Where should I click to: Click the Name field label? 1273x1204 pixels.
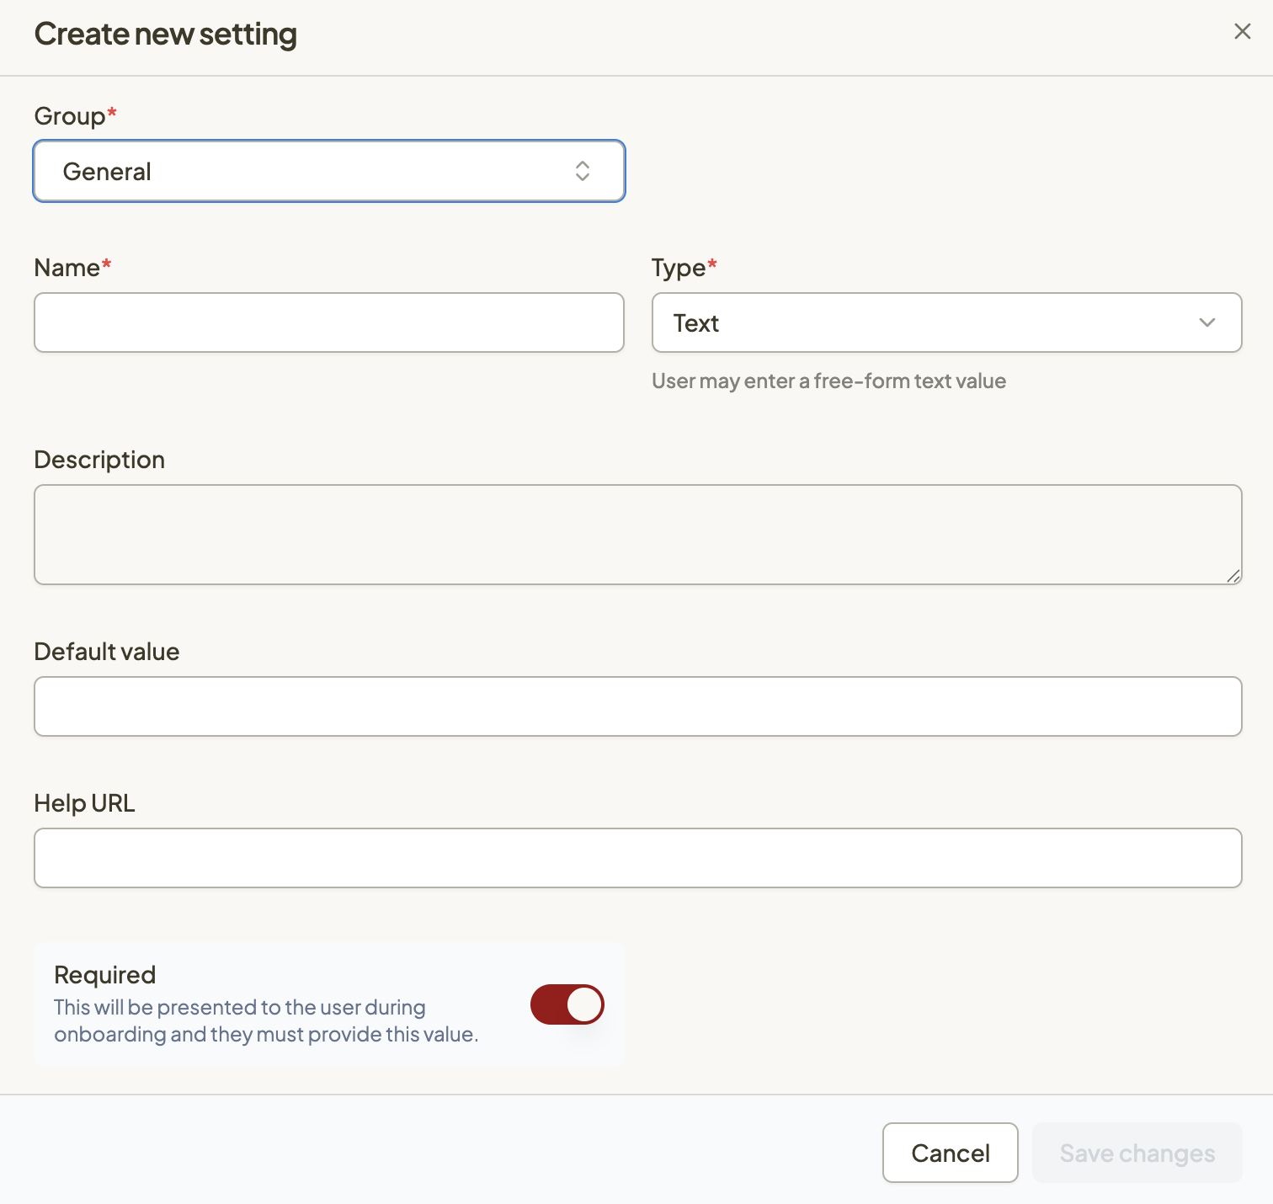(67, 268)
